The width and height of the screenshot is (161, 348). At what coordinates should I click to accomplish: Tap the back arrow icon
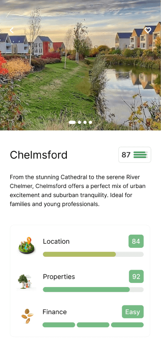(12, 30)
